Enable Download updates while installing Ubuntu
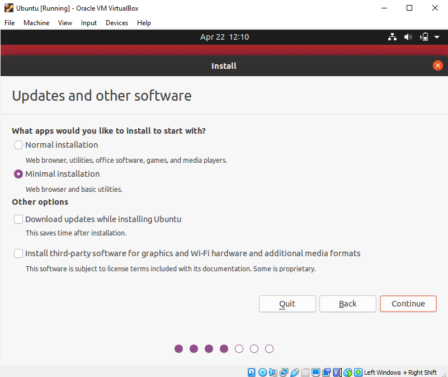This screenshot has width=448, height=377. [x=18, y=219]
